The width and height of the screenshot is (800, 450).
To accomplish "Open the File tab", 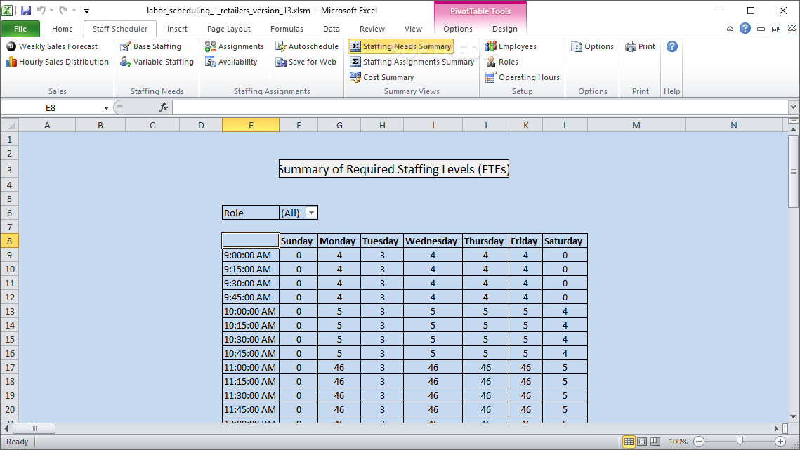I will click(20, 29).
